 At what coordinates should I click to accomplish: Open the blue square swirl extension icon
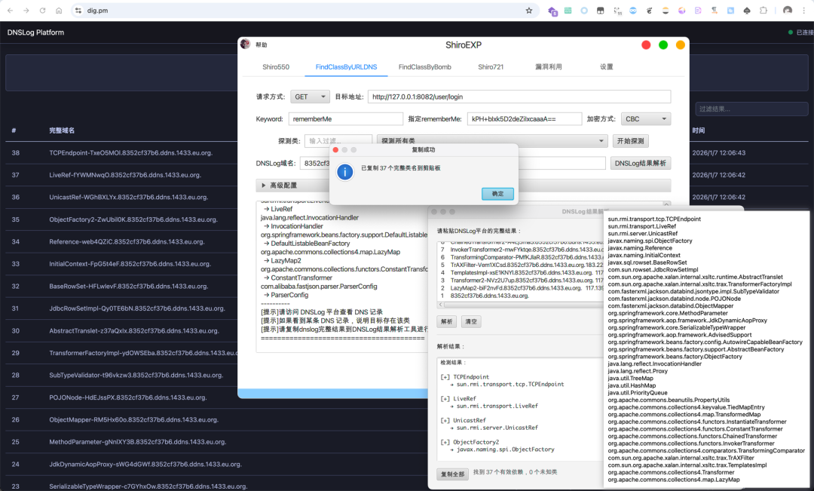click(x=730, y=11)
